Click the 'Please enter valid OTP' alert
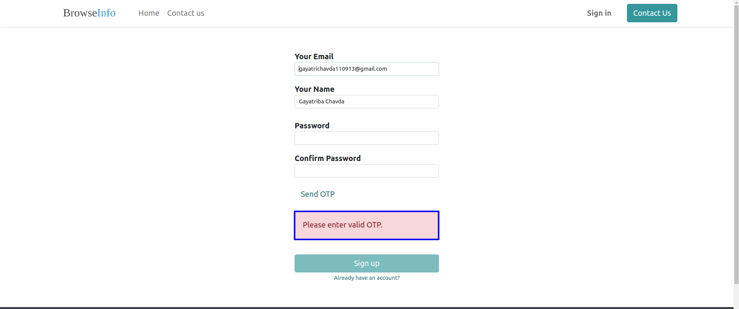Image resolution: width=739 pixels, height=309 pixels. [x=367, y=225]
